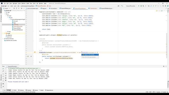Open the Problems tool window button
The height and width of the screenshot is (95, 169).
pos(21,90)
